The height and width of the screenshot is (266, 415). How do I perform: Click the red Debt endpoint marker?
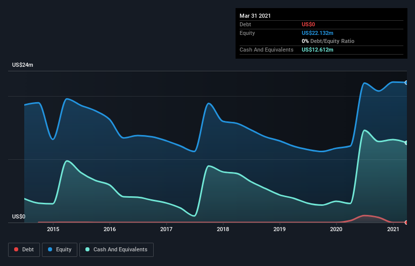pos(406,223)
